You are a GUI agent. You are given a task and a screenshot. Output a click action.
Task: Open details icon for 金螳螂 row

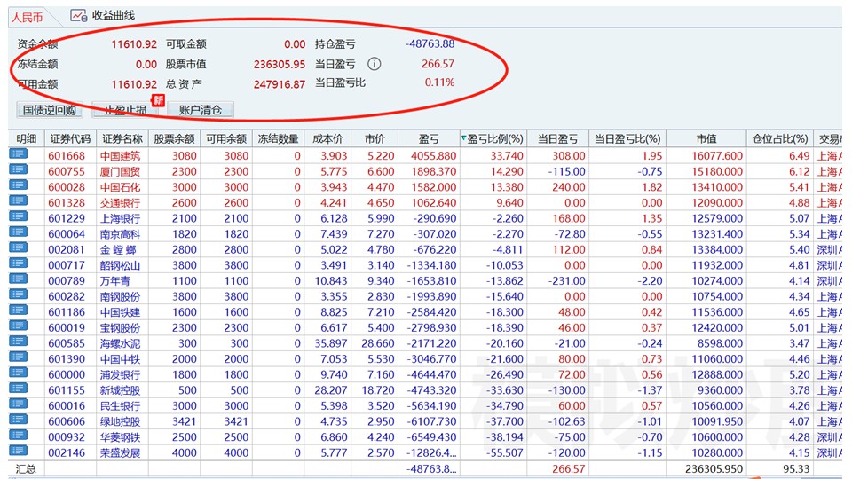pos(18,248)
